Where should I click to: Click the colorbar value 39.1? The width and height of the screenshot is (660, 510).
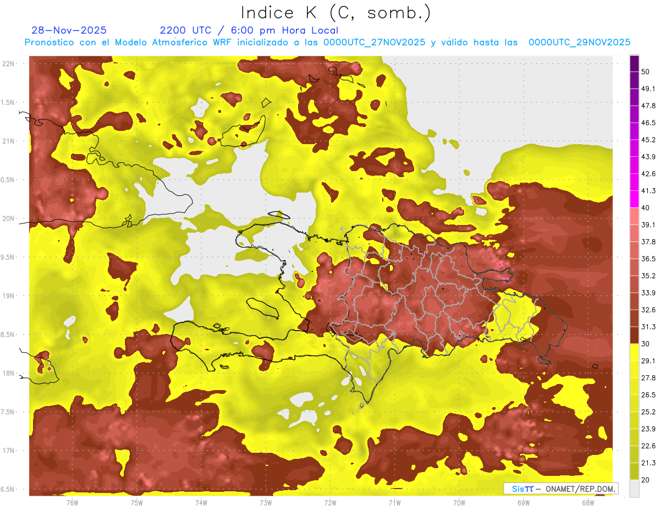[648, 225]
